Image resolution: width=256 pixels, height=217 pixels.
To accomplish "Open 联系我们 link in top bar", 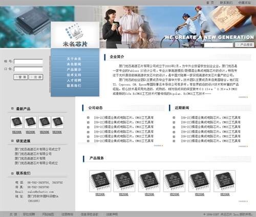I will coord(226,3).
